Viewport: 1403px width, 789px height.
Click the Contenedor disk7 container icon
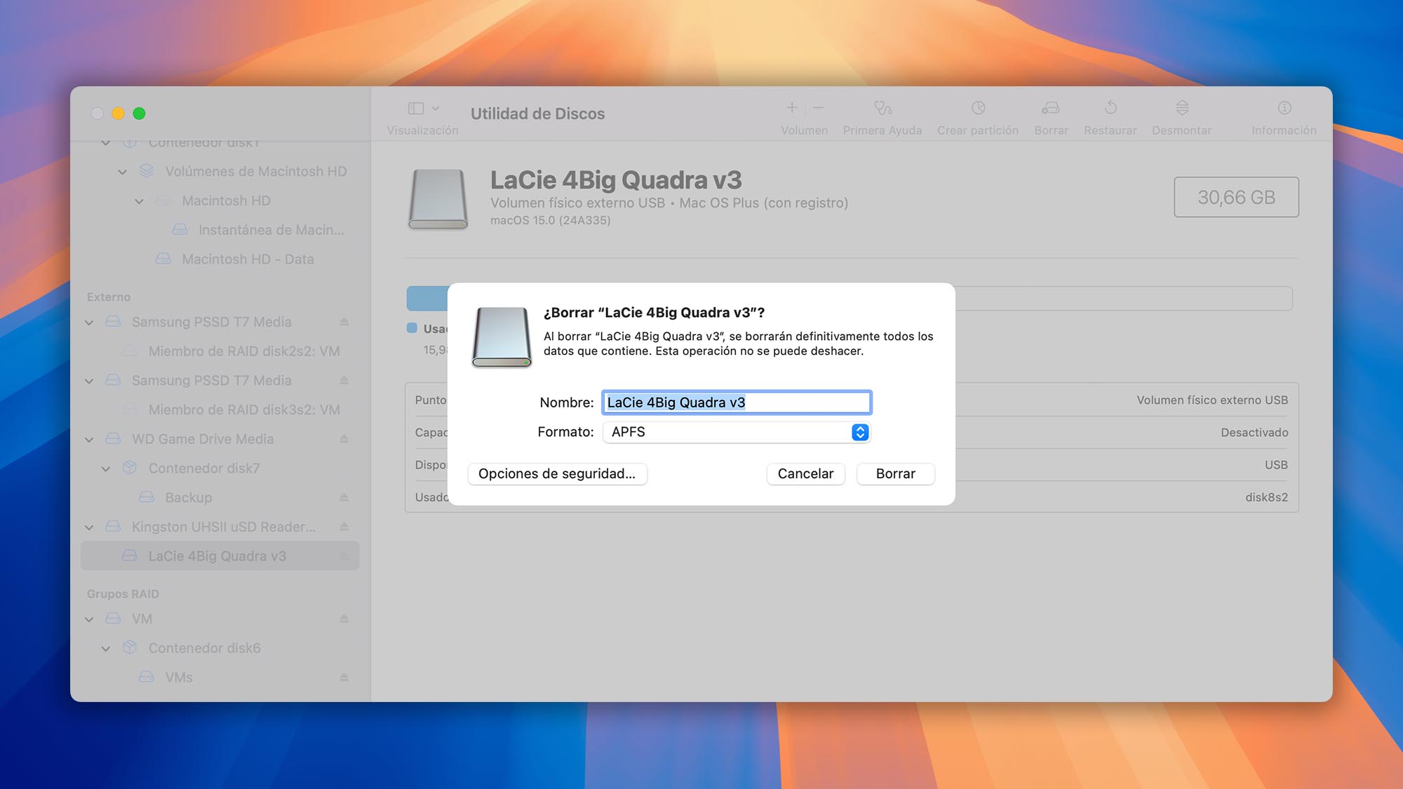[x=130, y=468]
